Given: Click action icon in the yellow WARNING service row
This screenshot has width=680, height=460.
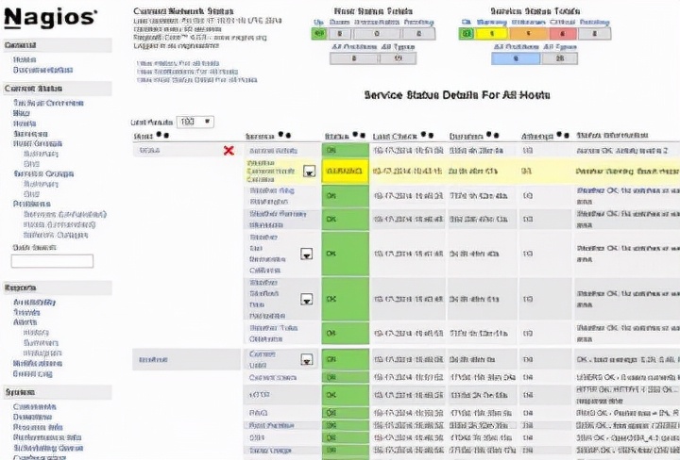Looking at the screenshot, I should coord(308,172).
